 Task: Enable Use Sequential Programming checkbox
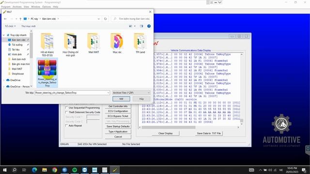point(66,108)
